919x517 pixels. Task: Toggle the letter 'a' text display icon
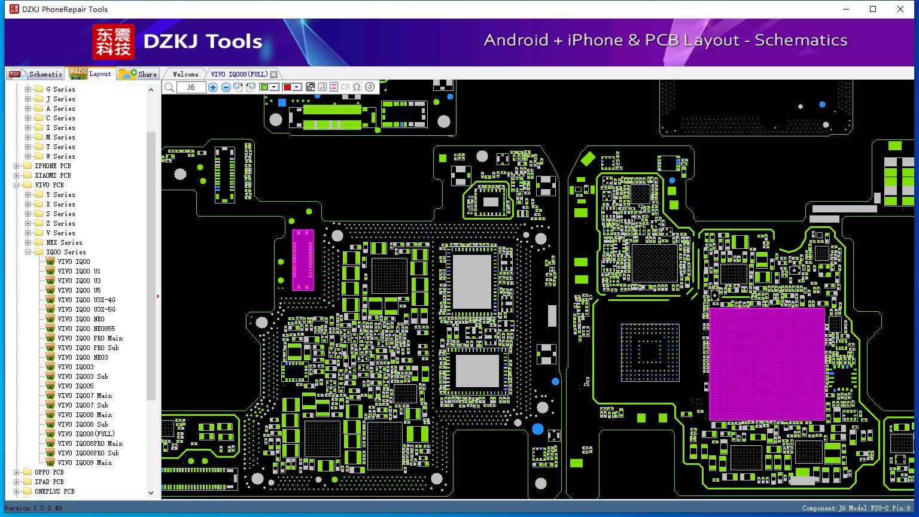[x=322, y=87]
